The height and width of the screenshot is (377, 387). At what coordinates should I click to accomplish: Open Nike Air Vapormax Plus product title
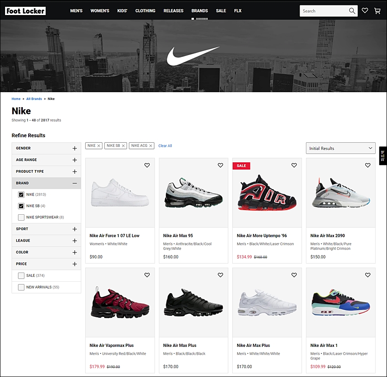coord(112,346)
